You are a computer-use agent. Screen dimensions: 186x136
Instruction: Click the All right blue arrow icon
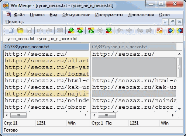click(x=170, y=30)
